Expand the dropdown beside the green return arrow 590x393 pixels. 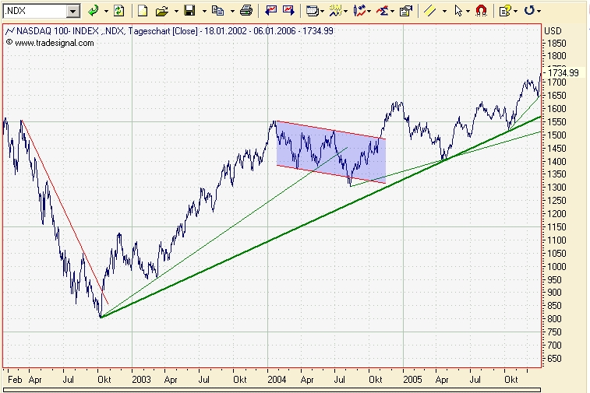[106, 11]
